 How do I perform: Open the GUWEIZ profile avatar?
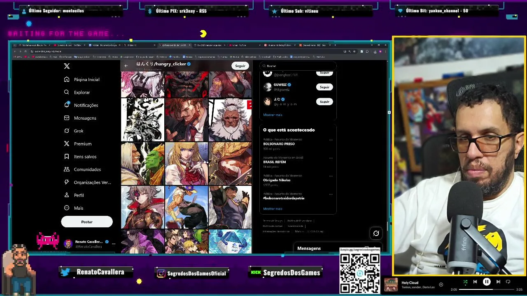point(268,87)
